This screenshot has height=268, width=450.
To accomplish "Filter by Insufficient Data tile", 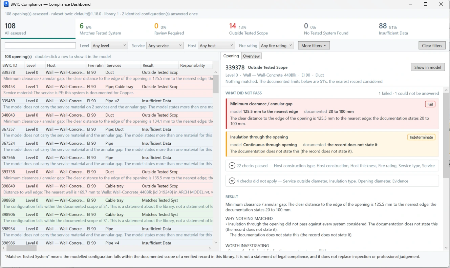I will [412, 29].
